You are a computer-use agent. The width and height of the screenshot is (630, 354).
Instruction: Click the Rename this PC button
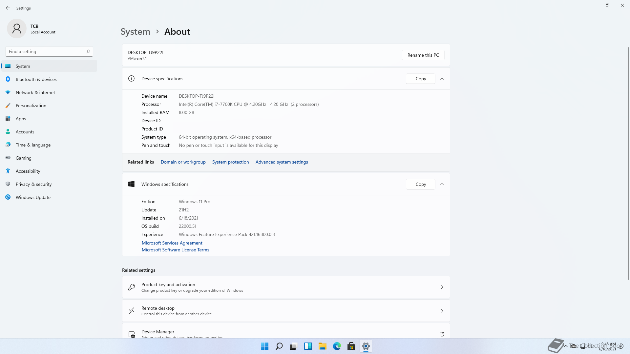click(x=423, y=55)
